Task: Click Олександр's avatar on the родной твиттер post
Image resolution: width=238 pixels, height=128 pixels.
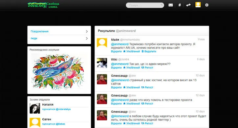Action: (102, 115)
